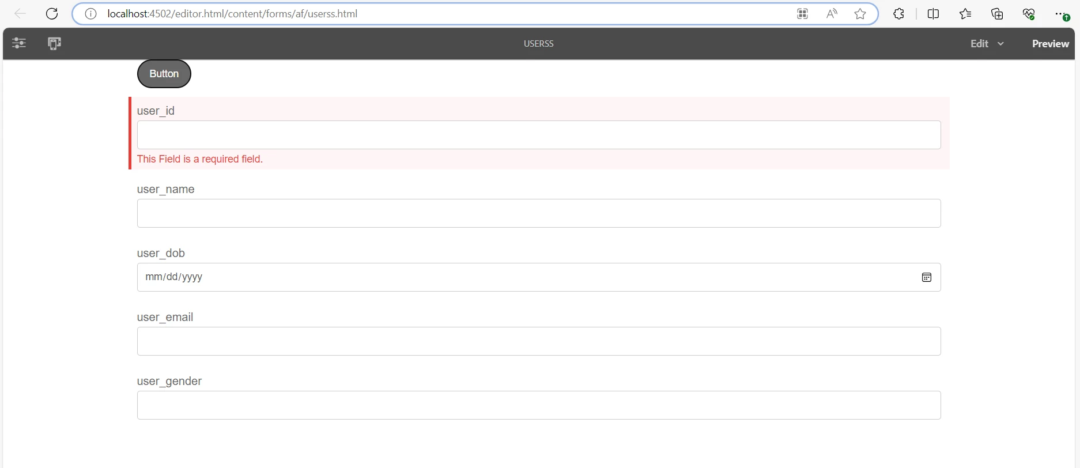
Task: Focus the user_id input field
Action: (539, 135)
